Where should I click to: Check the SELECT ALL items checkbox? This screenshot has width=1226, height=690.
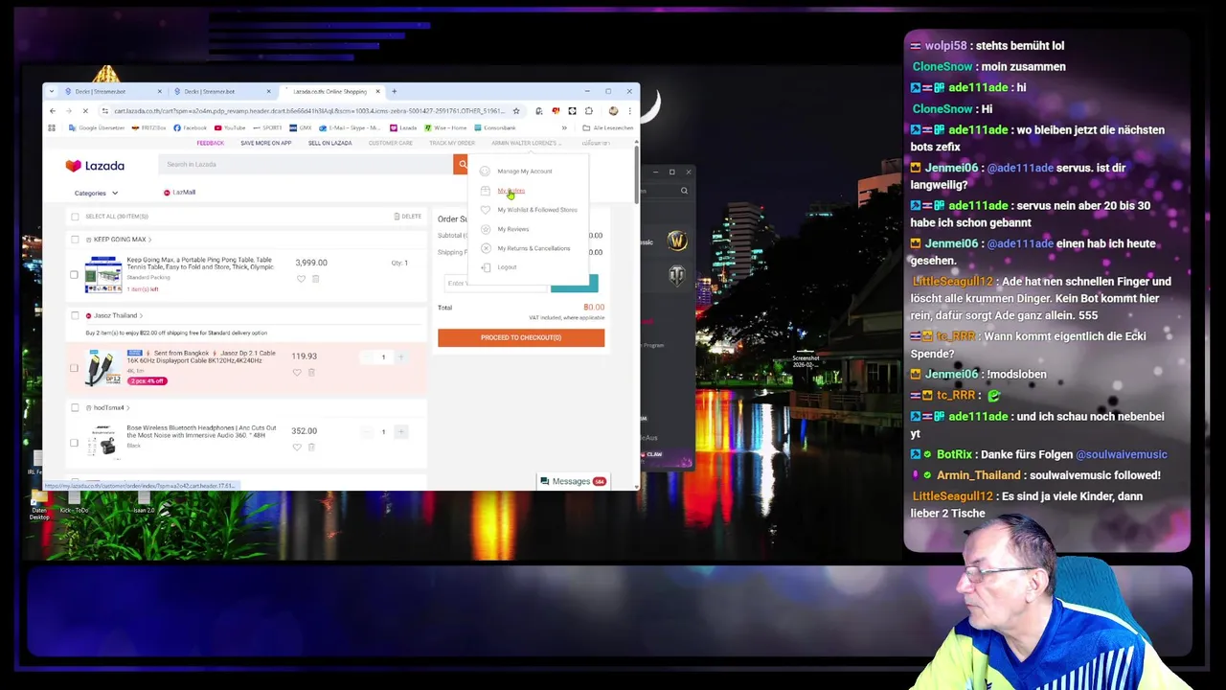tap(75, 217)
